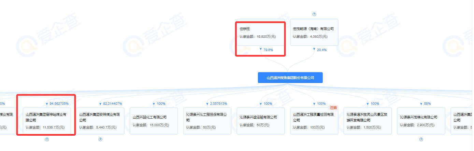This screenshot has width=474, height=151.
Task: Click 100% above 山西兴益化工有限公司
Action: [161, 103]
